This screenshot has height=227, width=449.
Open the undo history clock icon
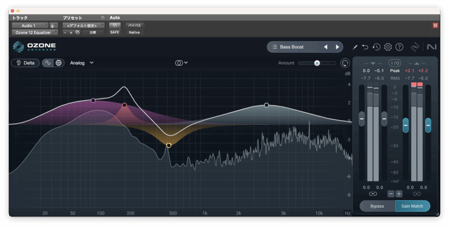coord(376,47)
